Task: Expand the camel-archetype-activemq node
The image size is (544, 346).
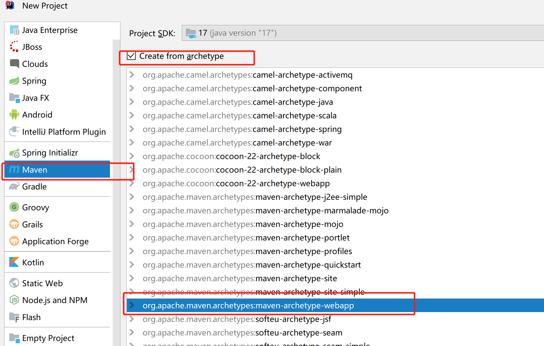Action: point(132,75)
